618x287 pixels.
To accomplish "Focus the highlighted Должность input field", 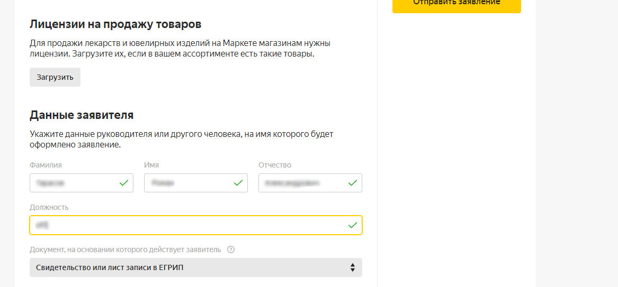I will [185, 225].
